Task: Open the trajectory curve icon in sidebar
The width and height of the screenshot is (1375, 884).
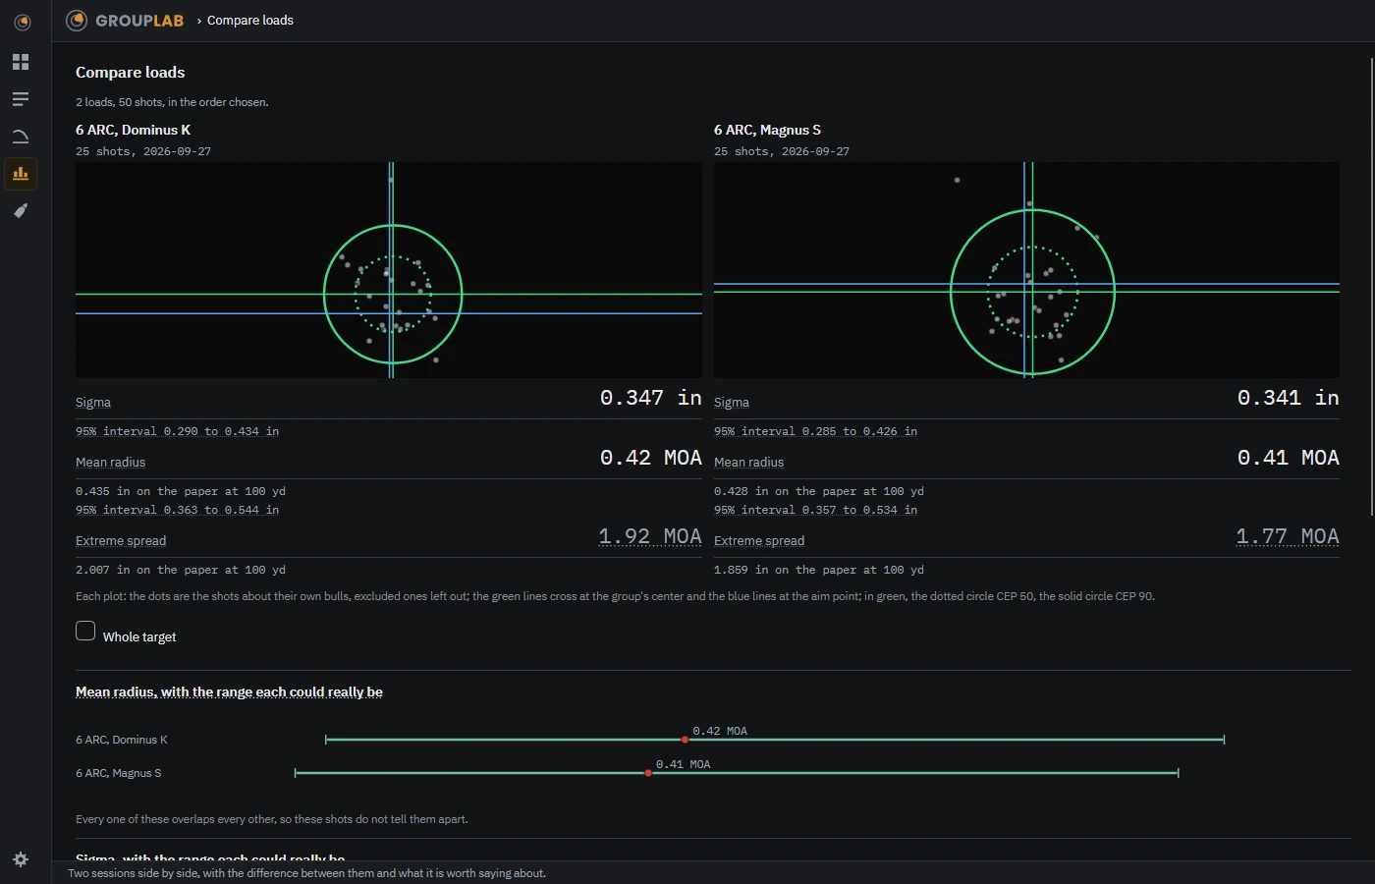Action: [x=21, y=137]
